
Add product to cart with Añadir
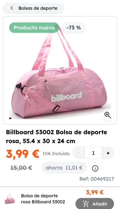[x=95, y=204]
